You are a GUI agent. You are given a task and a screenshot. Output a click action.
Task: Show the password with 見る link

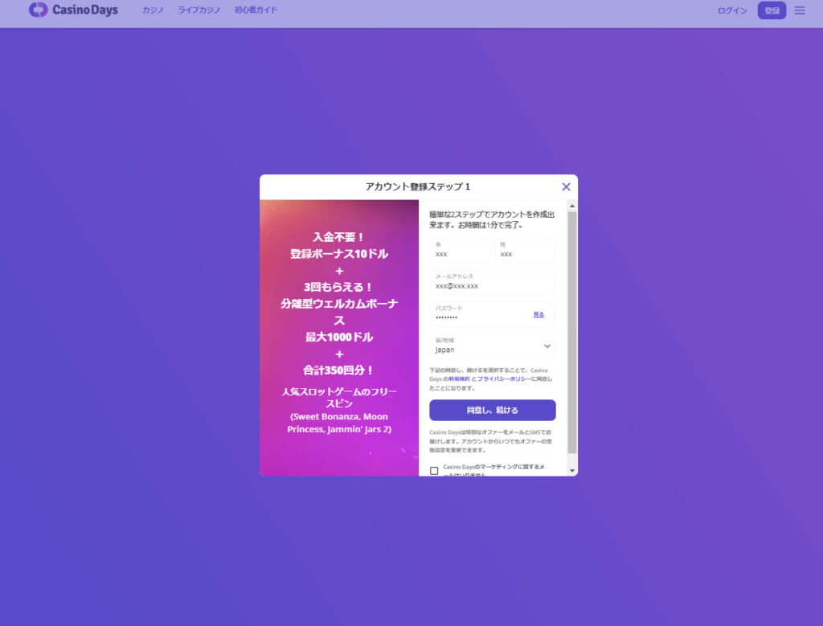tap(538, 314)
